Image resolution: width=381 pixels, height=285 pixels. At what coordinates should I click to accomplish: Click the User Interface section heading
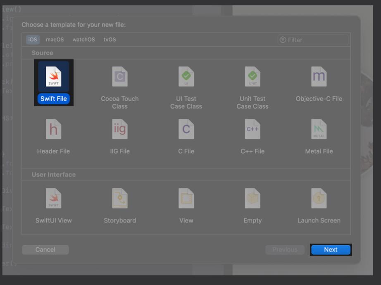pyautogui.click(x=54, y=175)
